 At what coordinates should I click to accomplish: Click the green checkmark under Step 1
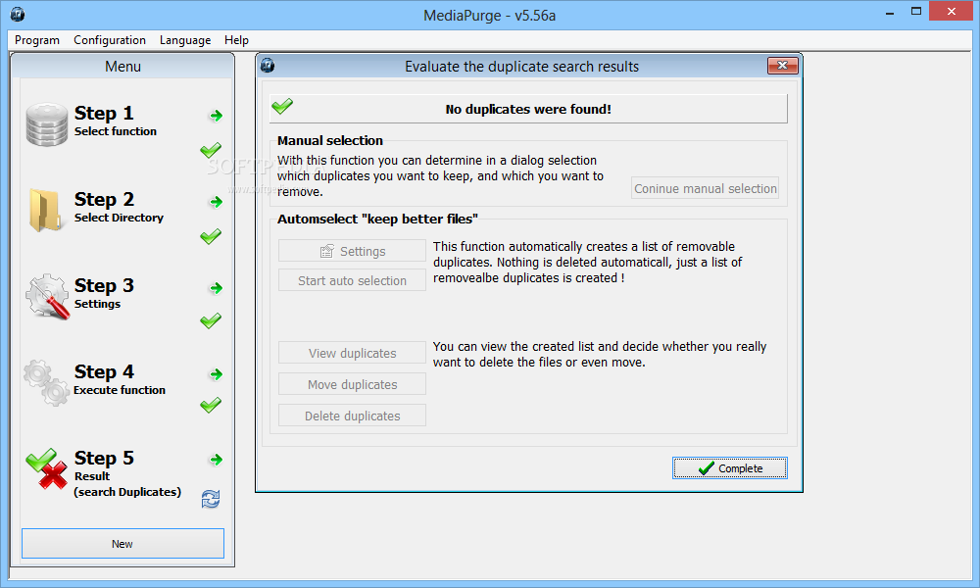211,150
